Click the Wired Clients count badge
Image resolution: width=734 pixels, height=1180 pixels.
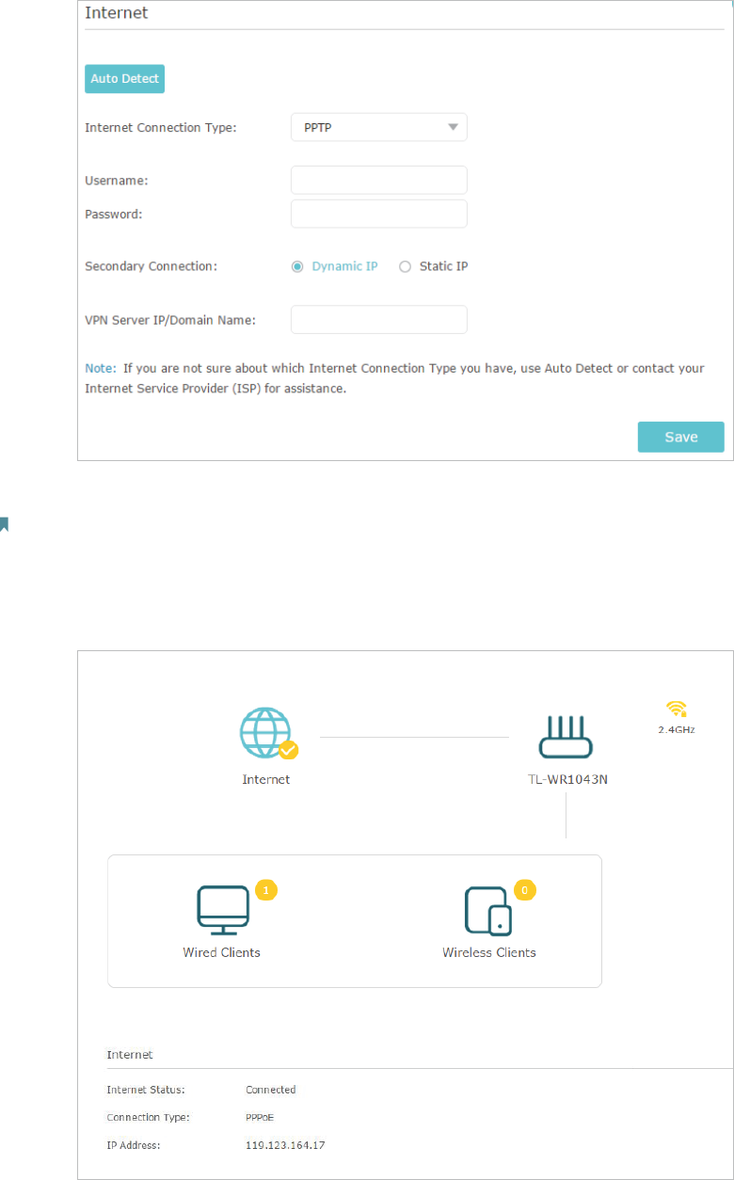point(266,889)
